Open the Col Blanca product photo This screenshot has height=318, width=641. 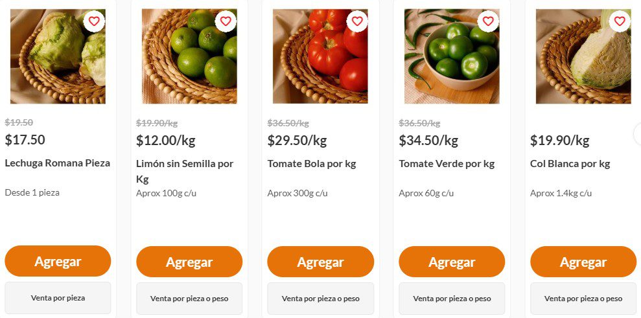pos(583,56)
